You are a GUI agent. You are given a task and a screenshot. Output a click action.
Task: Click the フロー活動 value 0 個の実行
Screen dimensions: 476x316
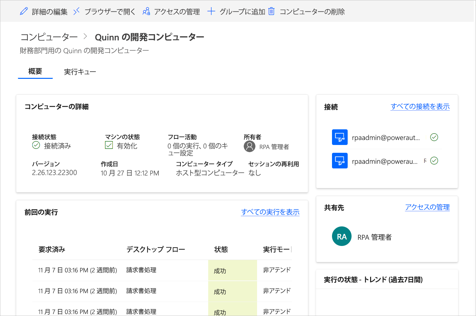click(x=198, y=149)
